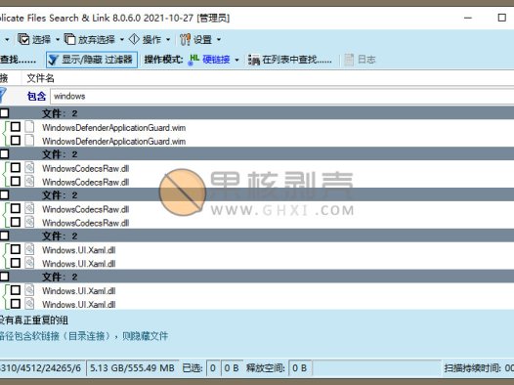This screenshot has height=385, width=514.
Task: Click the 选择 (select) toolbar icon
Action: [x=23, y=39]
